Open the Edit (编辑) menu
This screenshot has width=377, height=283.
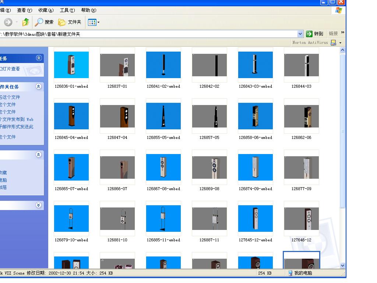point(5,10)
